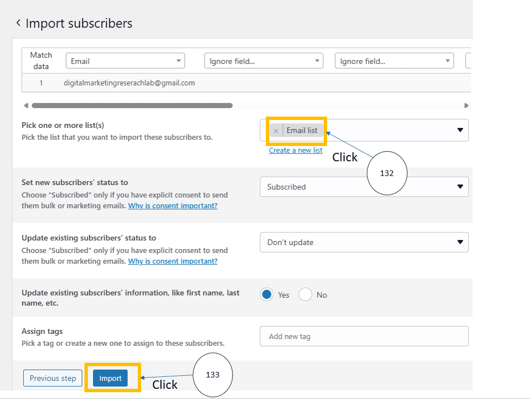530x399 pixels.
Task: Focus the Add new tag field
Action: pyautogui.click(x=364, y=336)
